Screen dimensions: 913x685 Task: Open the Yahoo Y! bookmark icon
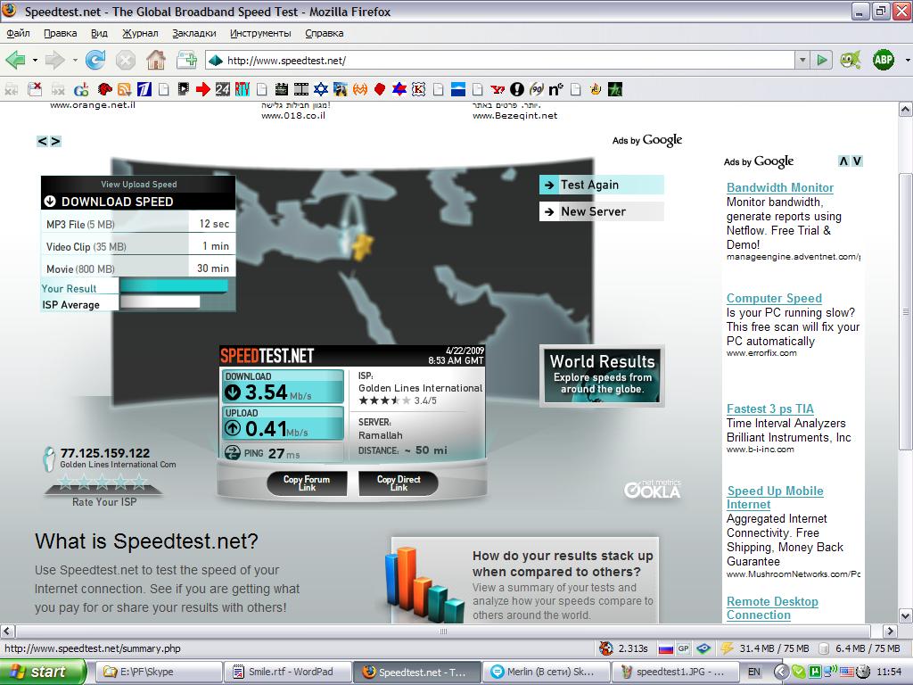coord(498,89)
